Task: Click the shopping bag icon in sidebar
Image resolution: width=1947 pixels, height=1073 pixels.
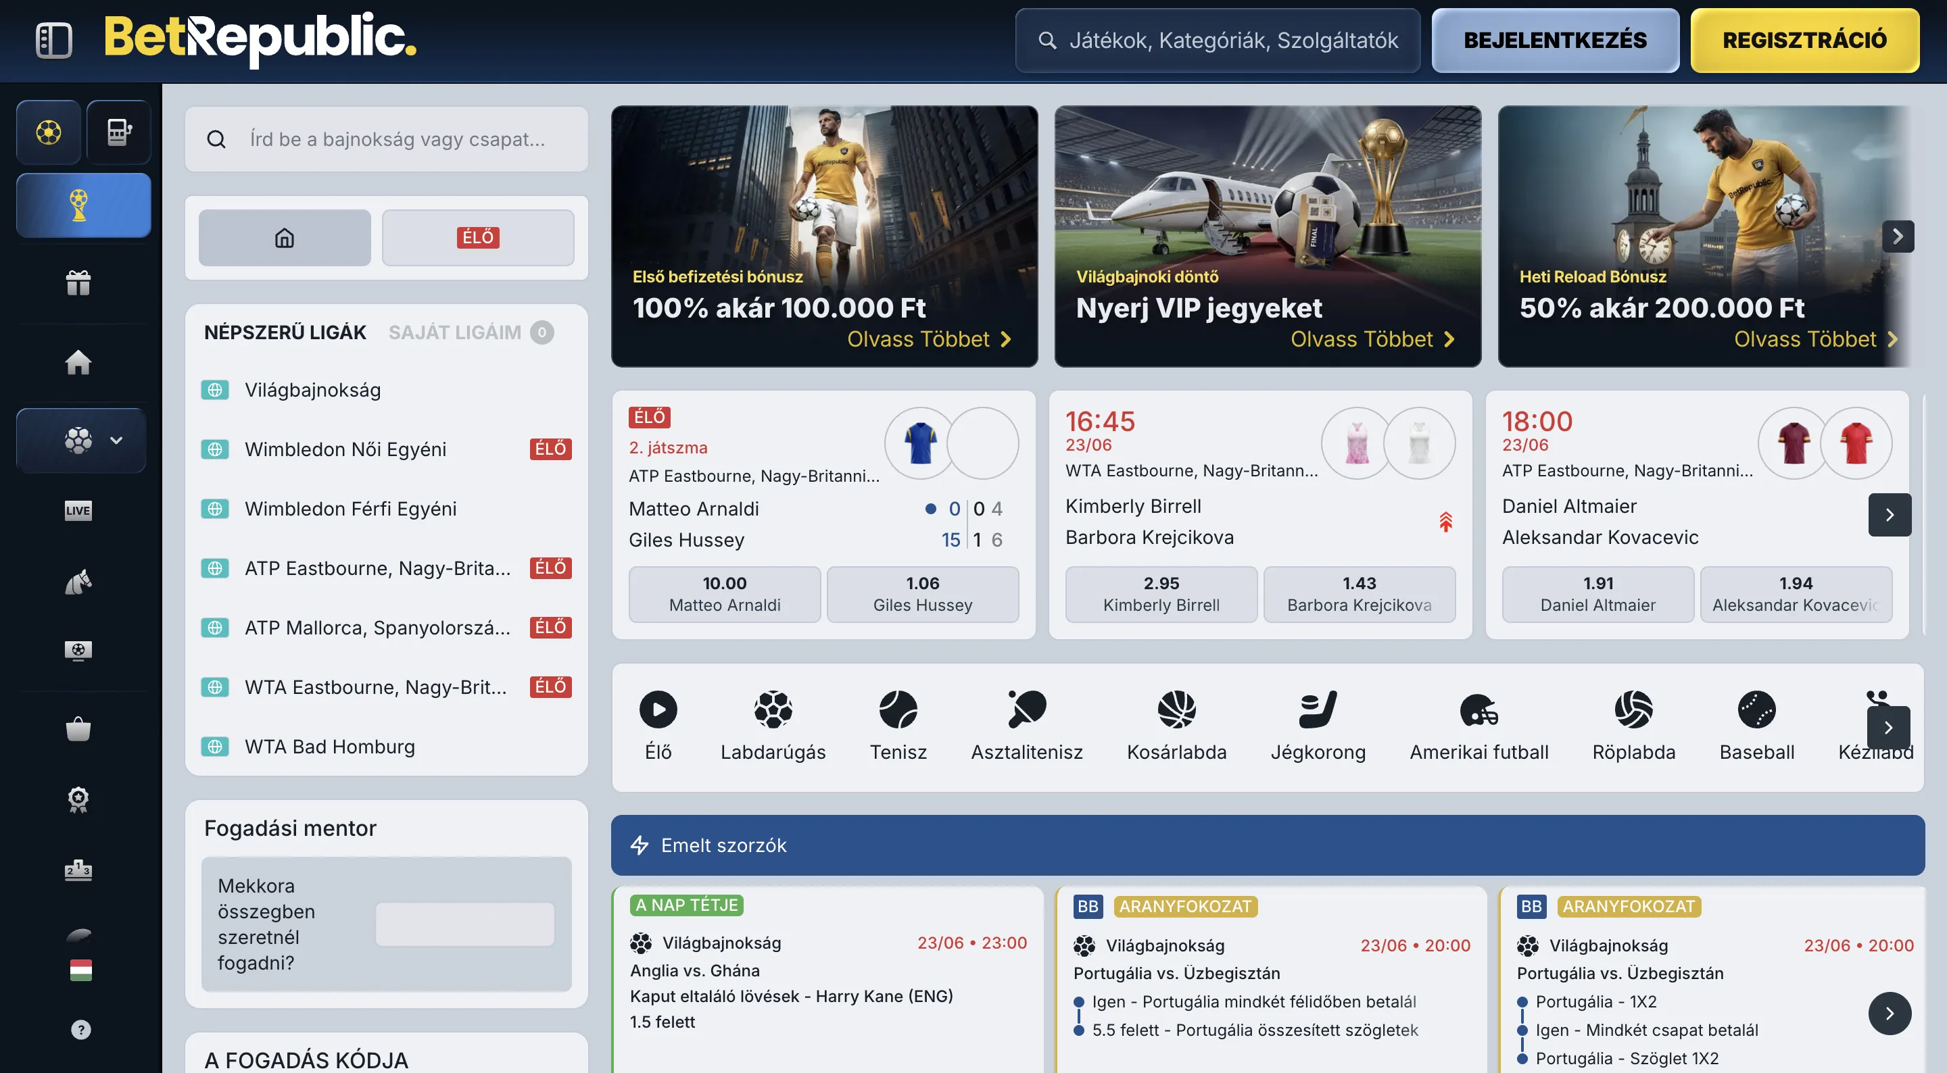Action: (x=78, y=729)
